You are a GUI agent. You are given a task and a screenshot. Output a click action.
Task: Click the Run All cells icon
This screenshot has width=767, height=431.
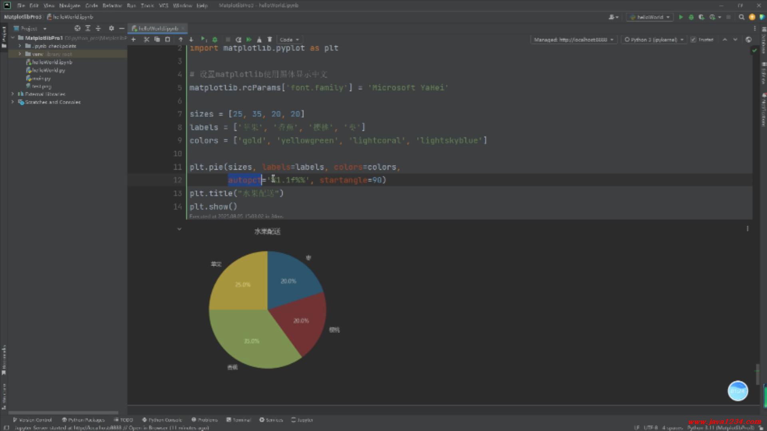[249, 40]
